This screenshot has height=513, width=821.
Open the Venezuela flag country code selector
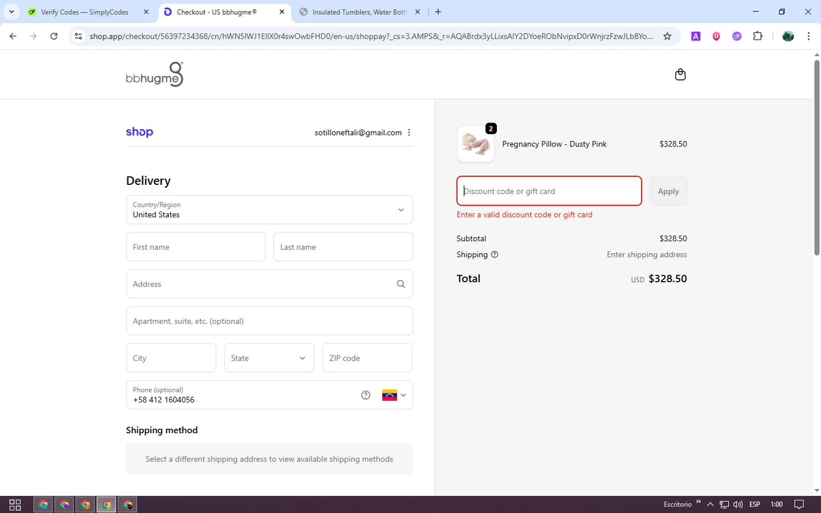coord(394,395)
